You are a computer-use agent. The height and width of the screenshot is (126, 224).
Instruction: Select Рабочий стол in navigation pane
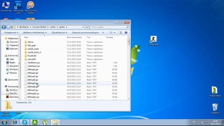point(12,49)
